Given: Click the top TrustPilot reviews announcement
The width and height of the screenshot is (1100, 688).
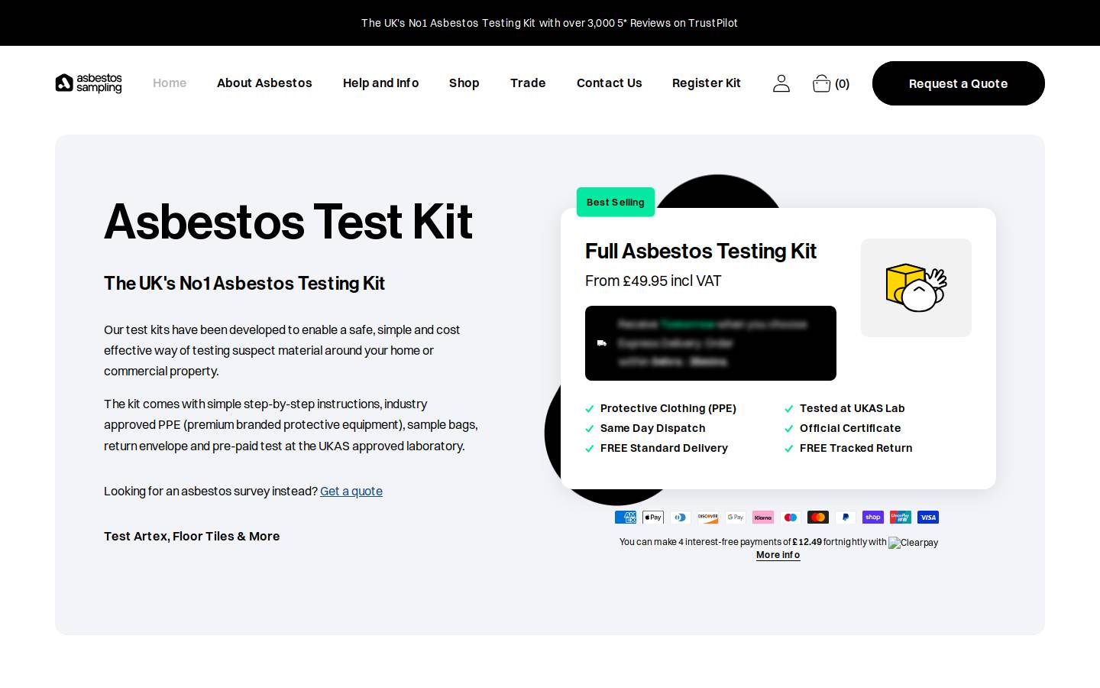Looking at the screenshot, I should tap(549, 23).
